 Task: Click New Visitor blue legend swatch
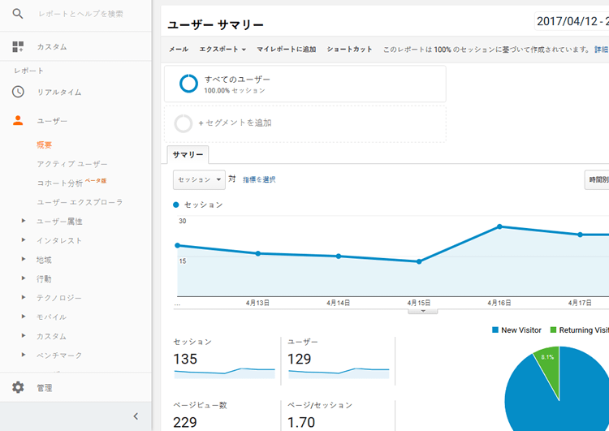click(495, 330)
